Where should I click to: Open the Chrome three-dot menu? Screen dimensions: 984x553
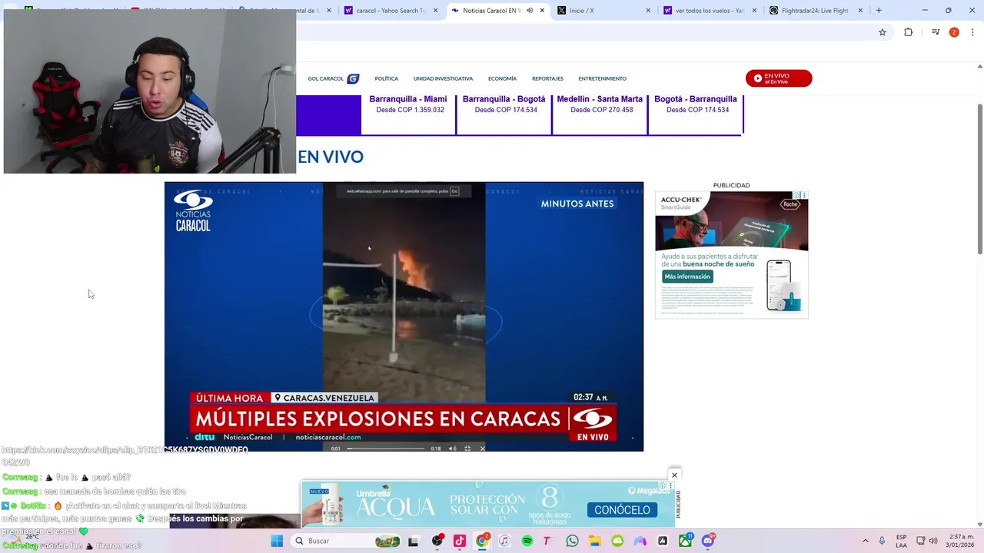[973, 32]
